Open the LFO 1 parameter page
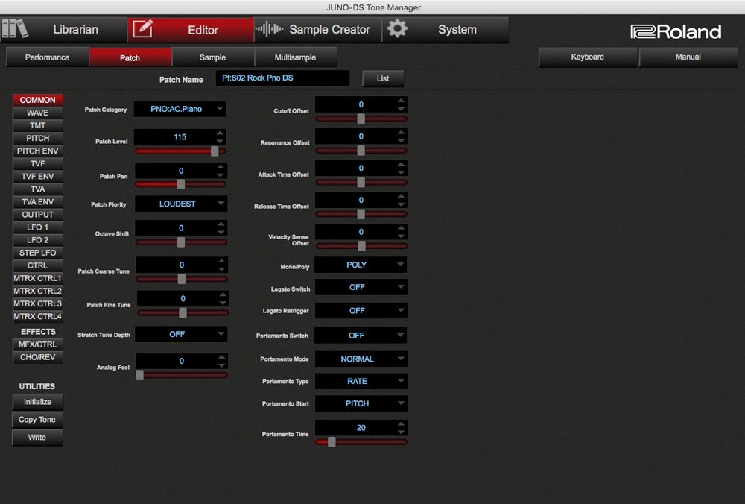The height and width of the screenshot is (504, 745). point(37,227)
